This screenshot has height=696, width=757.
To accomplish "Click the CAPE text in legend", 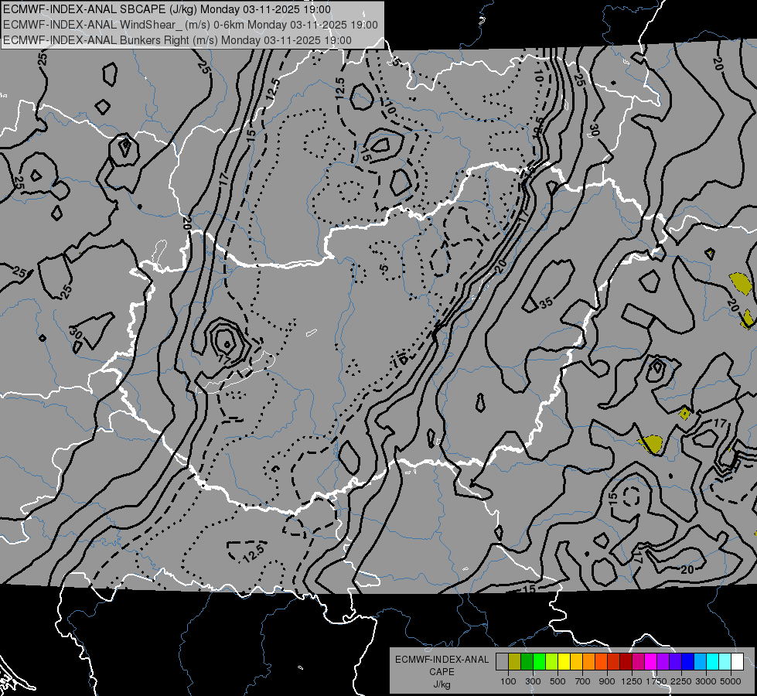I will coord(442,672).
